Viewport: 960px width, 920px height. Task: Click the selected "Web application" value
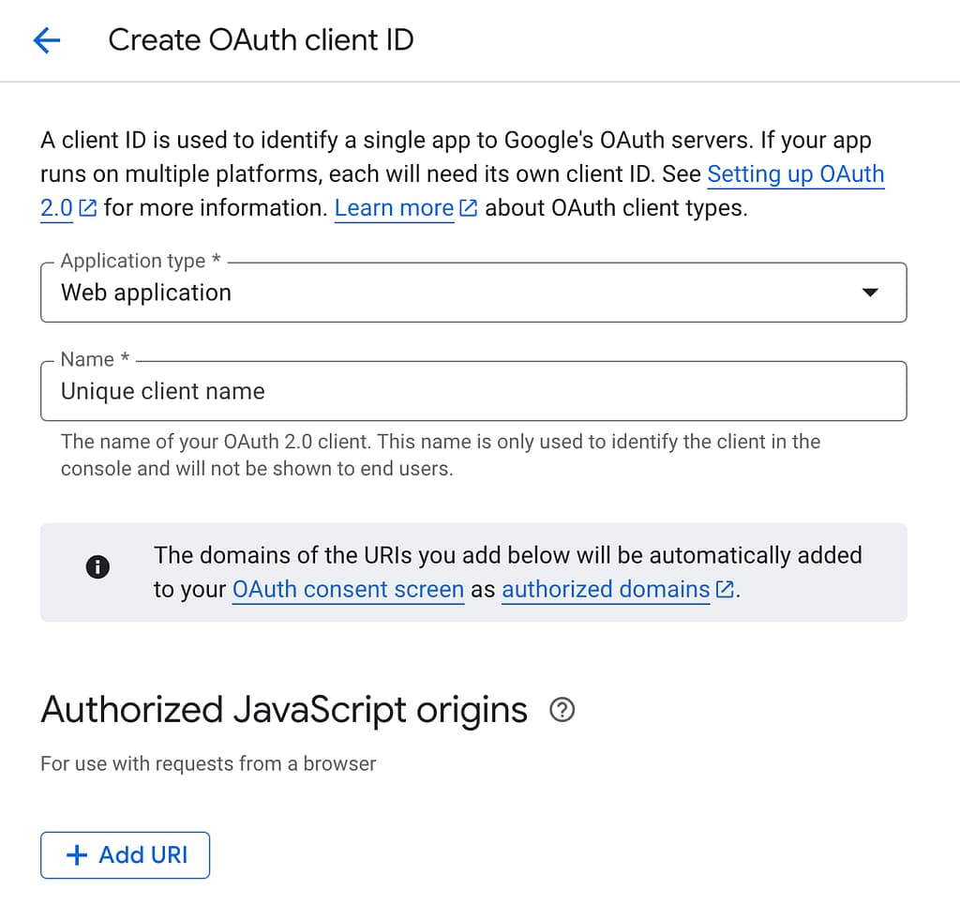coord(145,293)
